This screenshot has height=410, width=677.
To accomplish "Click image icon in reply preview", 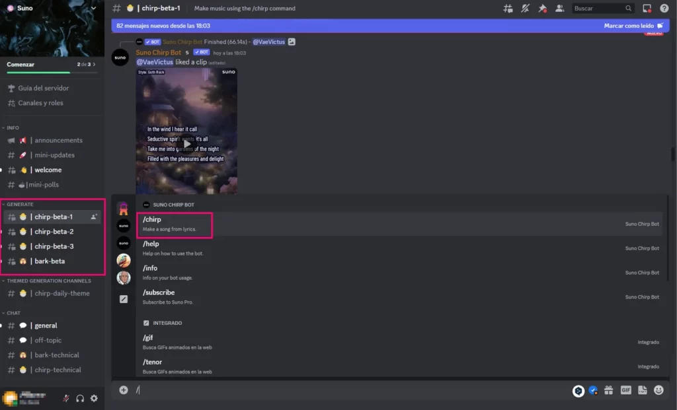I will coord(292,42).
